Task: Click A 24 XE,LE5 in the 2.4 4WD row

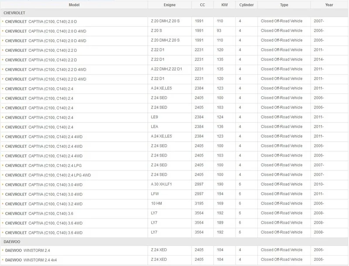Action: pyautogui.click(x=161, y=136)
